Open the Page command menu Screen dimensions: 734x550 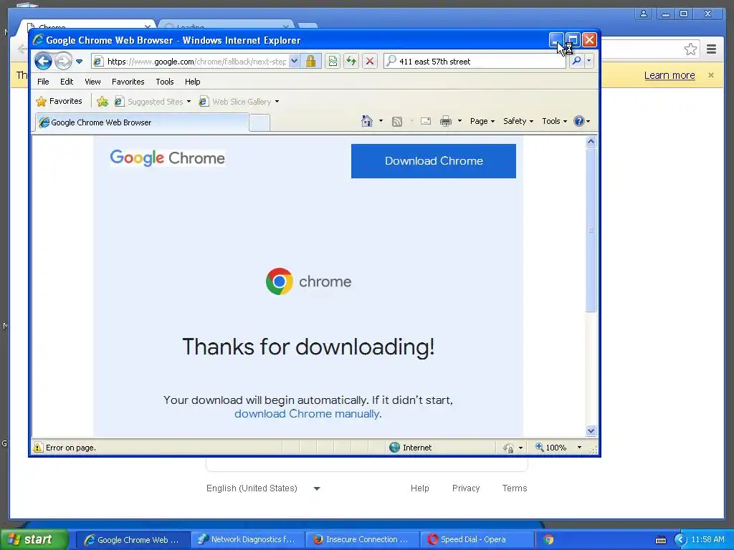(482, 121)
